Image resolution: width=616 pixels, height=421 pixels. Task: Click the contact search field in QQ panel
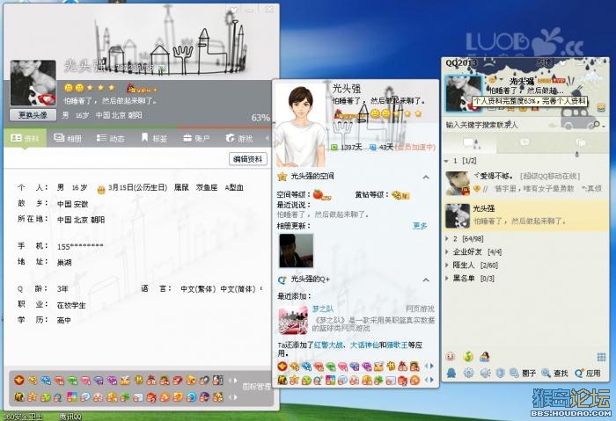[517, 125]
